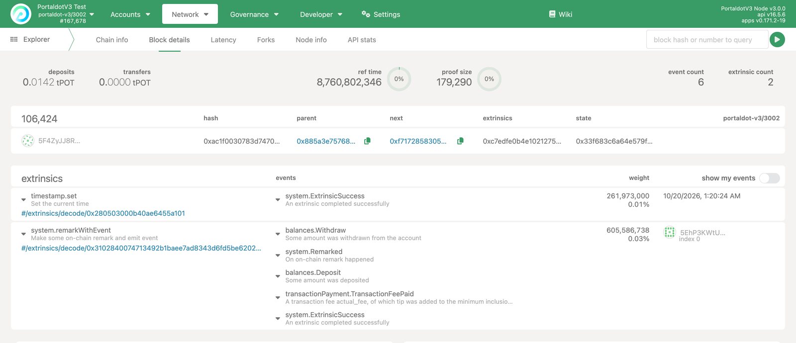Expand the system.remarkWithEvent extrinsic details
This screenshot has width=796, height=343.
coord(23,234)
